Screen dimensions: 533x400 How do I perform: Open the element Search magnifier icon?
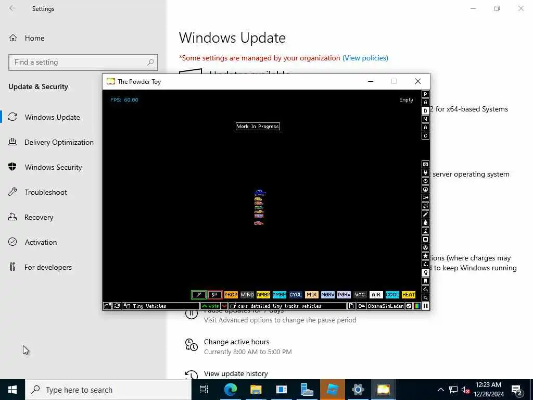[x=425, y=297]
